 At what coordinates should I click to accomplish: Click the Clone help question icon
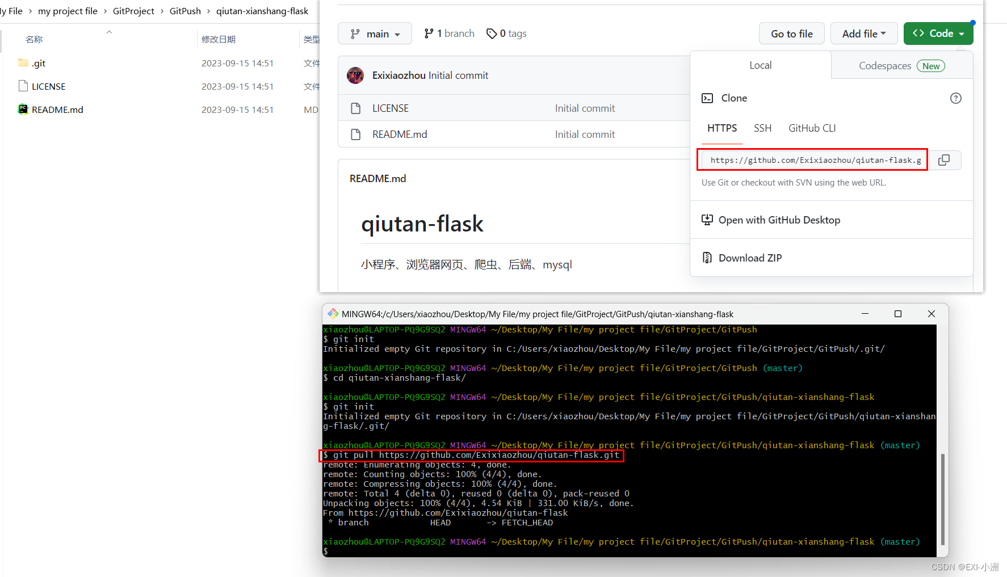[956, 98]
